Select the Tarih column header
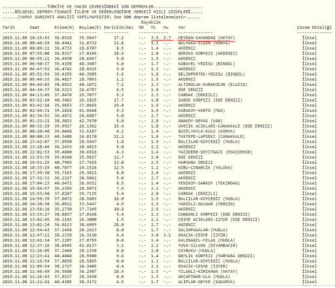The height and width of the screenshot is (288, 335). 9,28
